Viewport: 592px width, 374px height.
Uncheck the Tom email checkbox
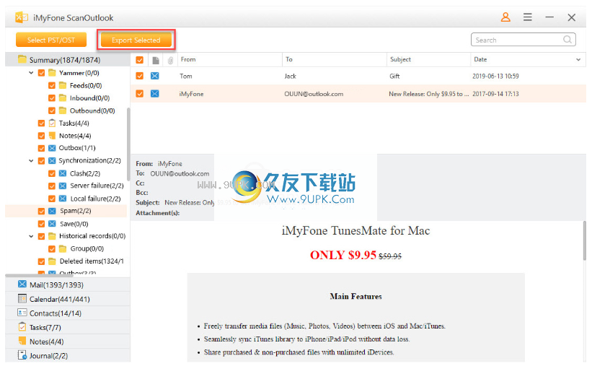click(140, 76)
